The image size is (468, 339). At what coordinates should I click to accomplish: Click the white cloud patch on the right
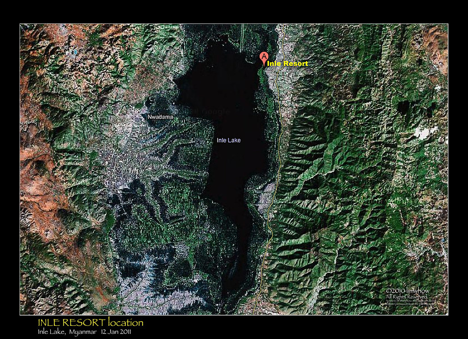(424, 133)
